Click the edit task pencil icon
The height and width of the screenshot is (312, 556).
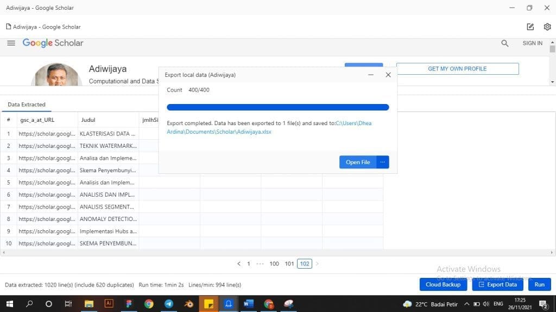[530, 27]
